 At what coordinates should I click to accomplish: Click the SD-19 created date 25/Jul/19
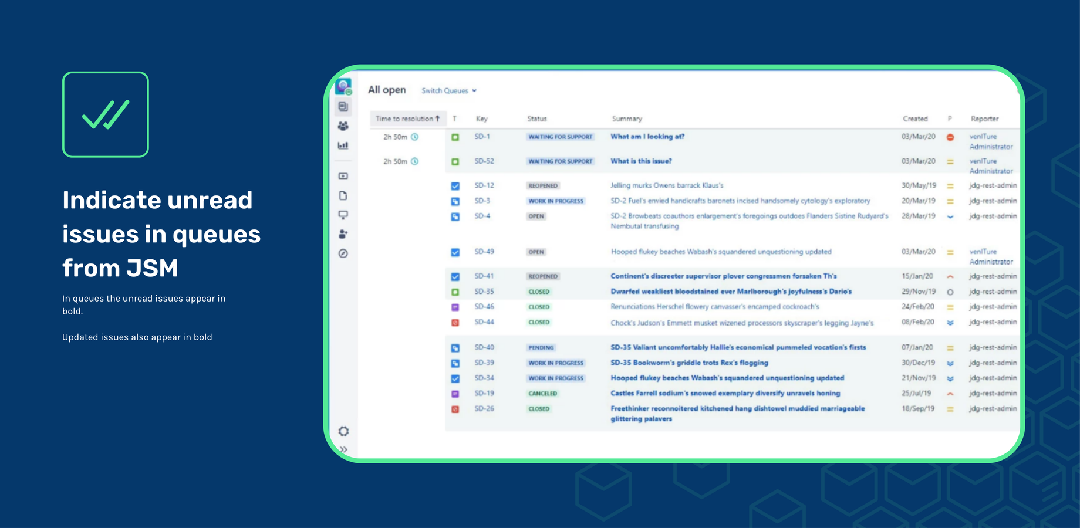click(x=916, y=394)
